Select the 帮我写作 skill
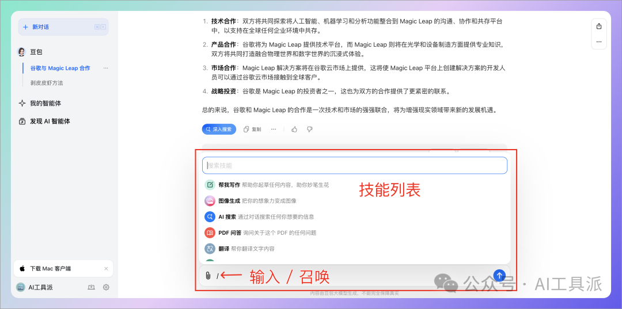This screenshot has width=622, height=309. click(355, 185)
